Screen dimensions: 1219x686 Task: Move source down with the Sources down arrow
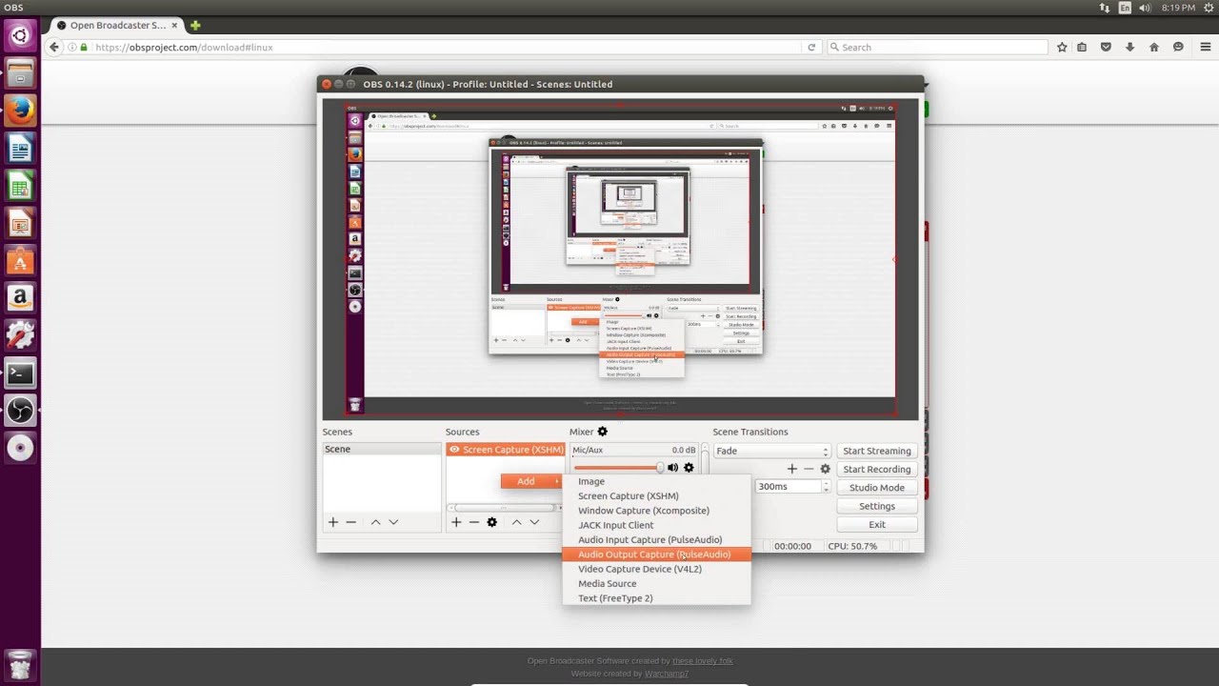[x=534, y=522]
